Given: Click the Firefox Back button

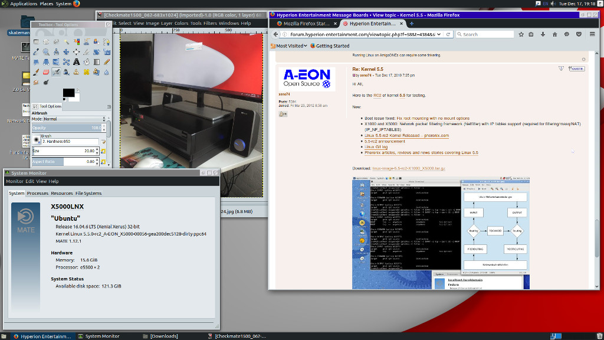Looking at the screenshot, I should tap(275, 34).
